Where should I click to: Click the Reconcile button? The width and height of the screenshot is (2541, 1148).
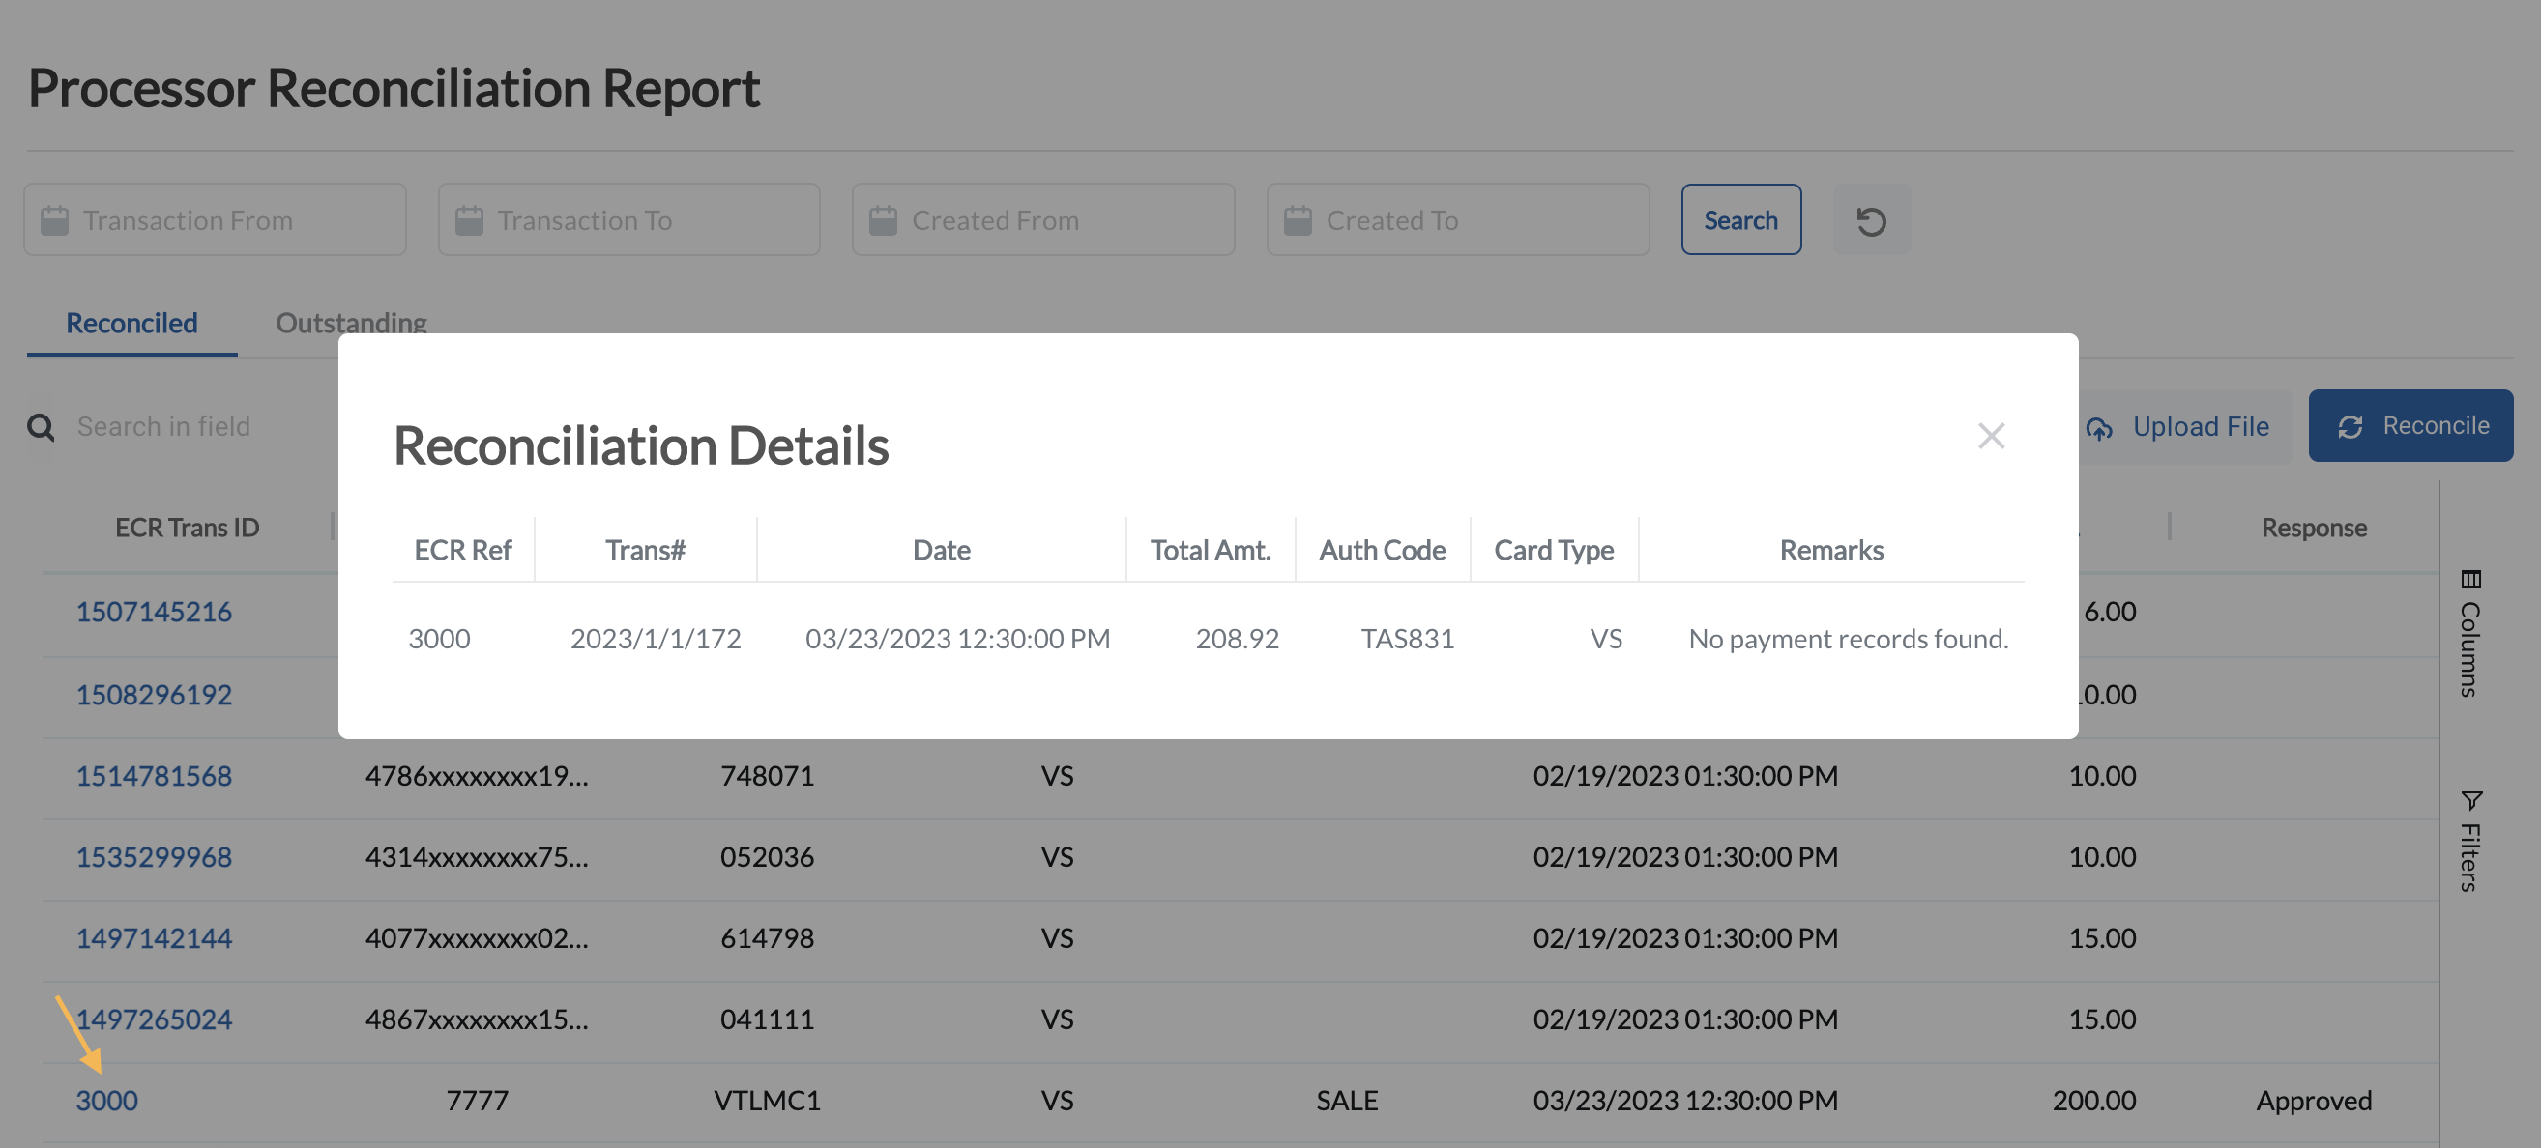(2410, 426)
